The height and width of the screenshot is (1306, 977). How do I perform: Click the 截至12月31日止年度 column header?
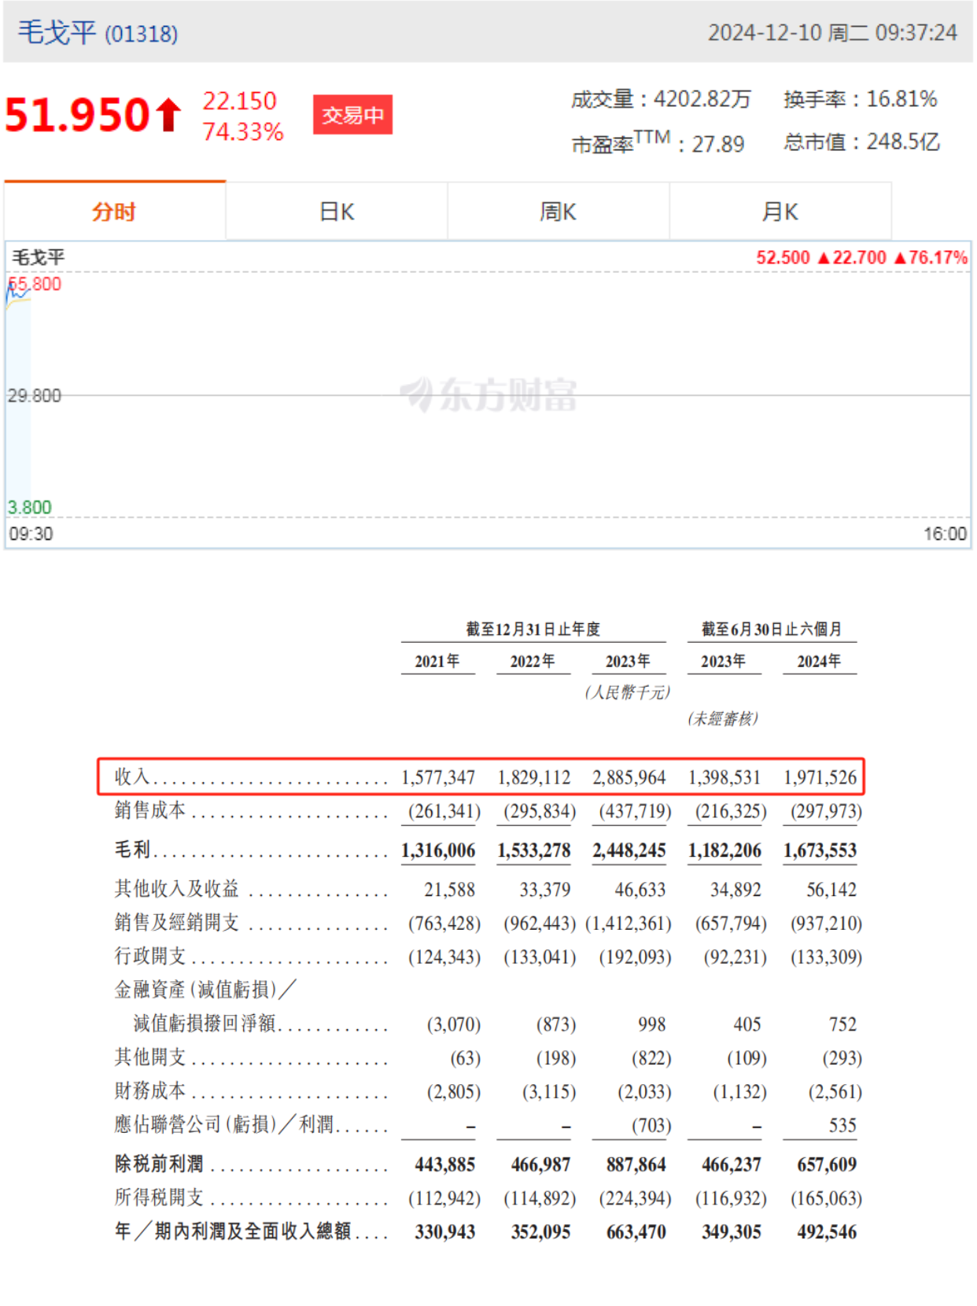(x=533, y=629)
